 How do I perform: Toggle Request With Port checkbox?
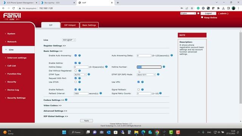[76, 78]
